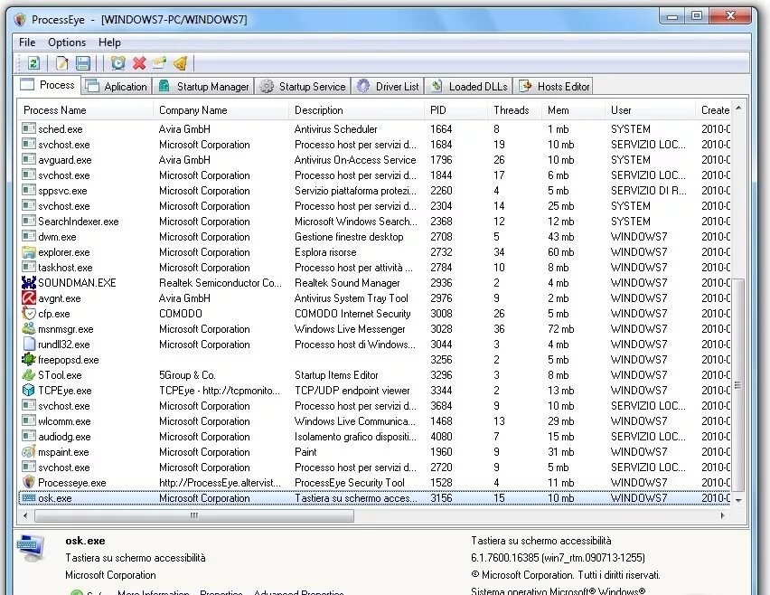
Task: Open the Help menu
Action: pyautogui.click(x=109, y=42)
